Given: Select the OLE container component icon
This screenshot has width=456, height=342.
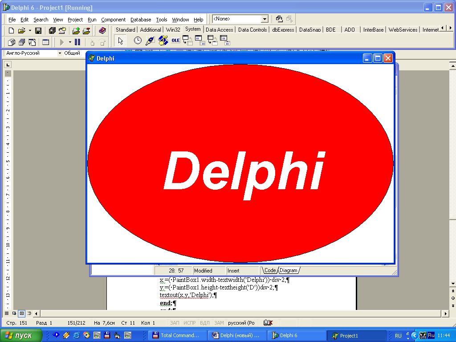Looking at the screenshot, I should click(175, 41).
